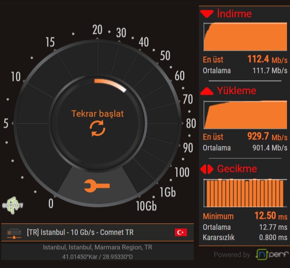Click the İndirme heading

[x=234, y=14]
